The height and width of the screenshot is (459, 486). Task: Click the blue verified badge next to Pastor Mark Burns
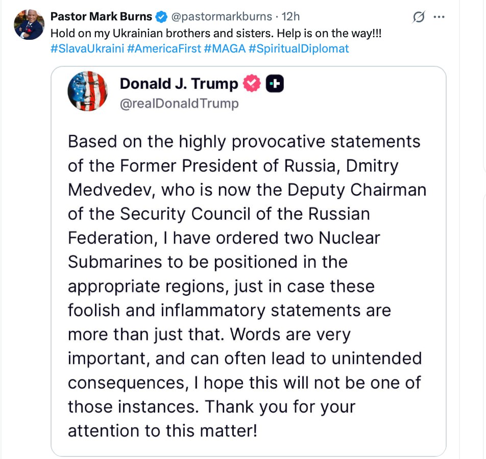click(161, 17)
